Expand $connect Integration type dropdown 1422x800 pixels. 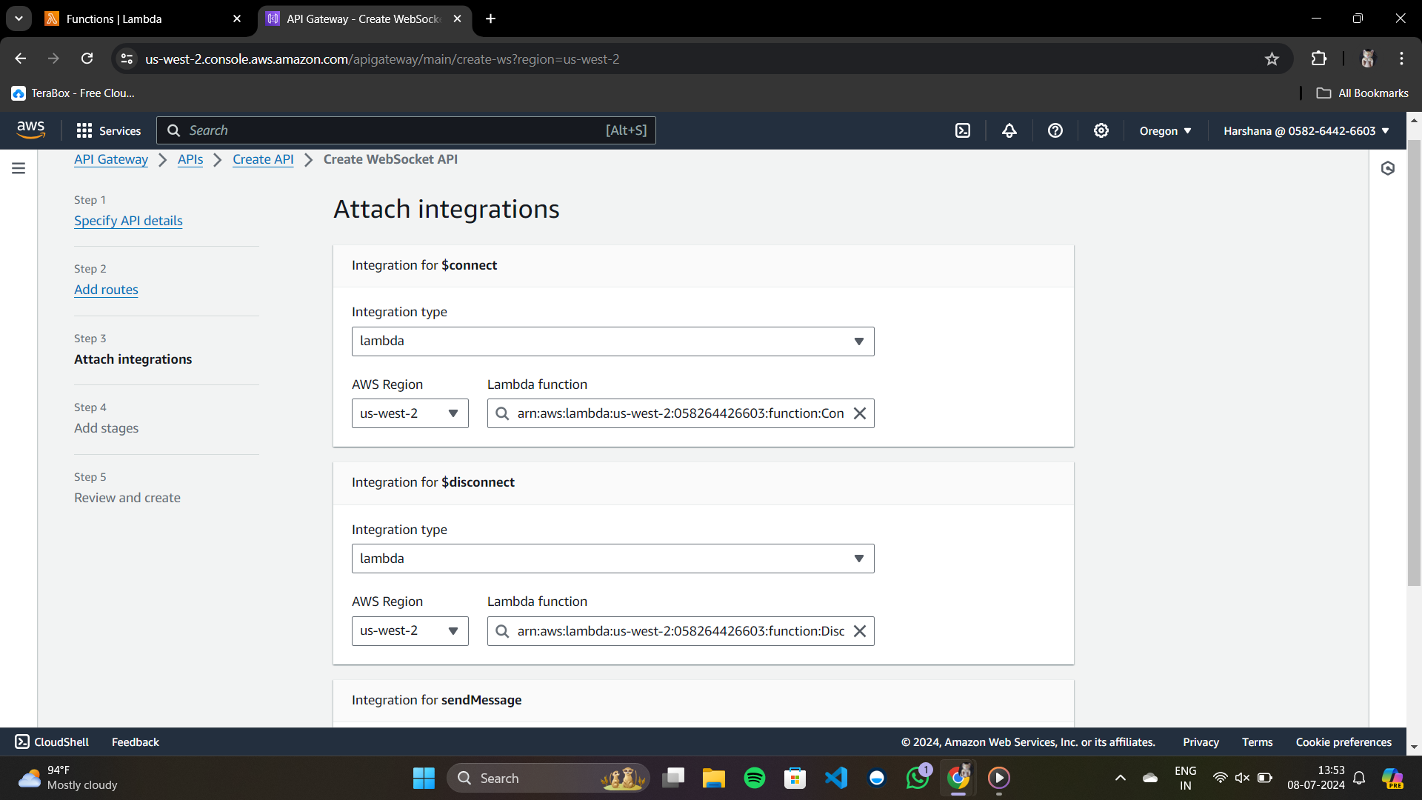612,341
